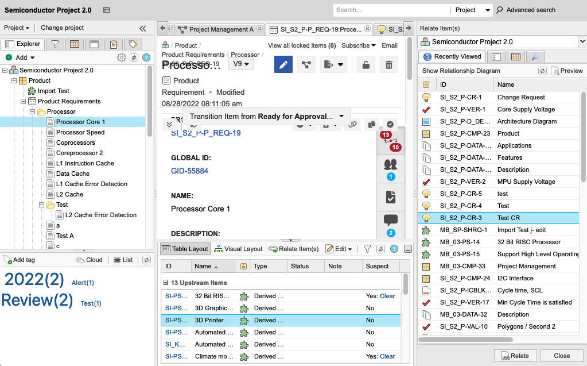This screenshot has height=366, width=587.
Task: Click the Close button in Relate panel
Action: 562,356
